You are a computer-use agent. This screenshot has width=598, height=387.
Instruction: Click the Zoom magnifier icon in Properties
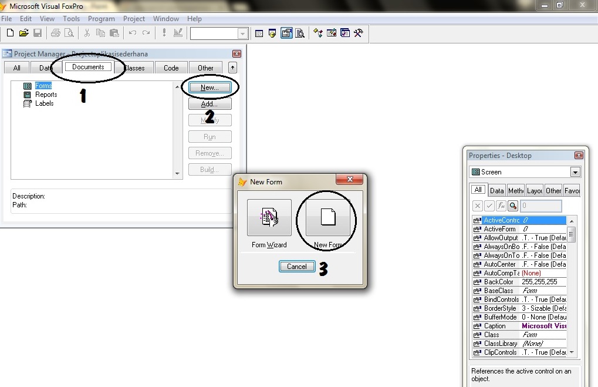point(513,206)
